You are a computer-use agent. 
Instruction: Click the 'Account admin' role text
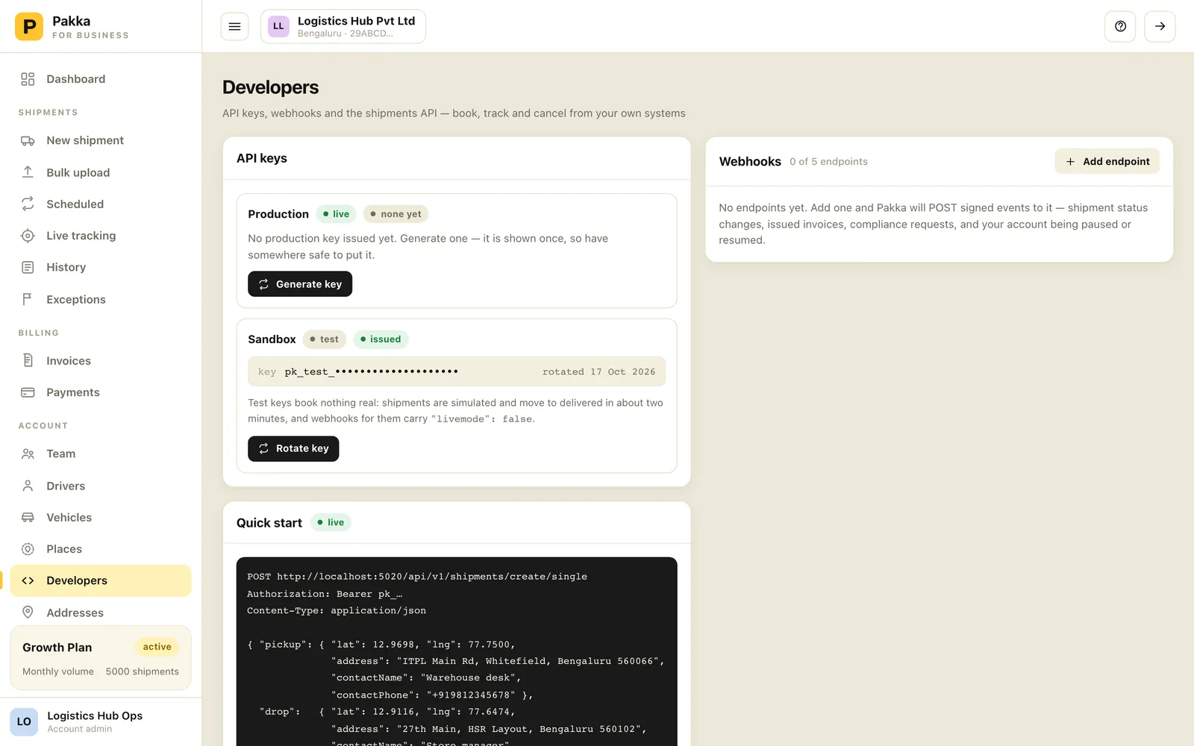pos(80,729)
